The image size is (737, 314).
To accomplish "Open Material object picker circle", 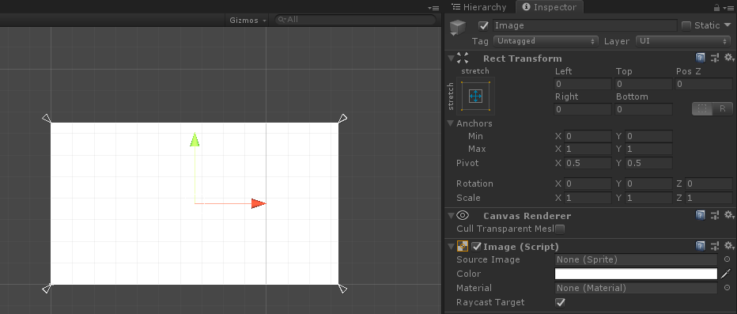I will 728,288.
